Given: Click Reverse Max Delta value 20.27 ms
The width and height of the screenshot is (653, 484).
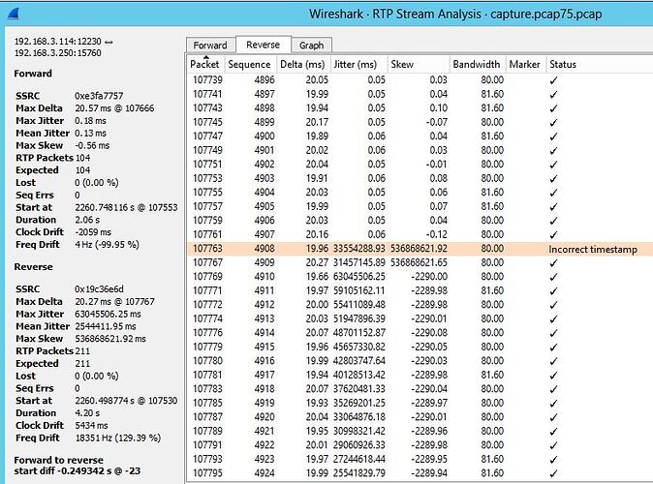Looking at the screenshot, I should [114, 301].
